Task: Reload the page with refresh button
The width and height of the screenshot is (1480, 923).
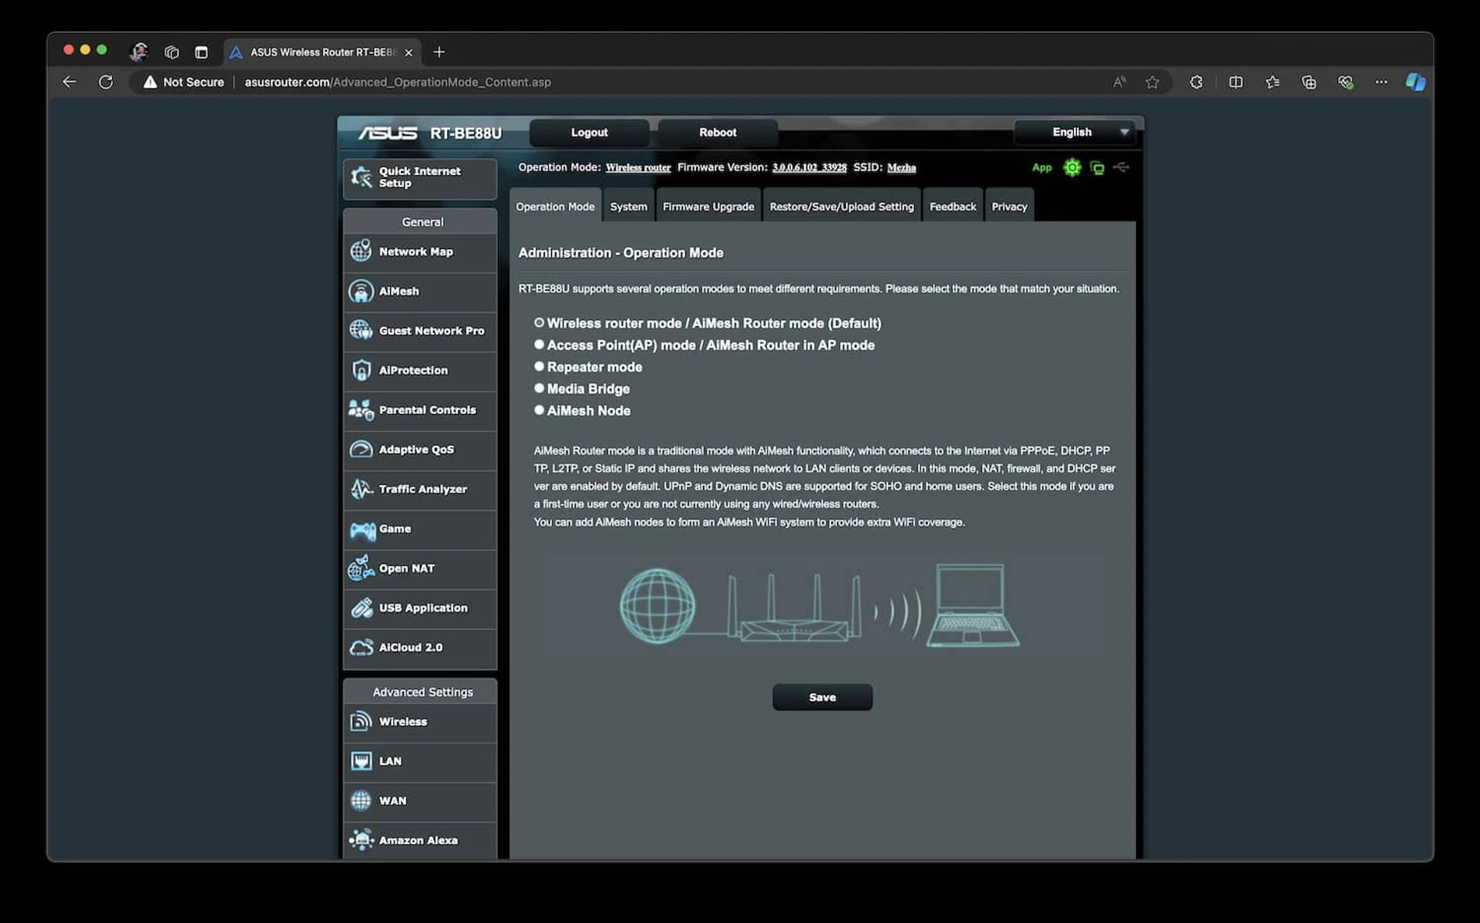Action: point(106,82)
